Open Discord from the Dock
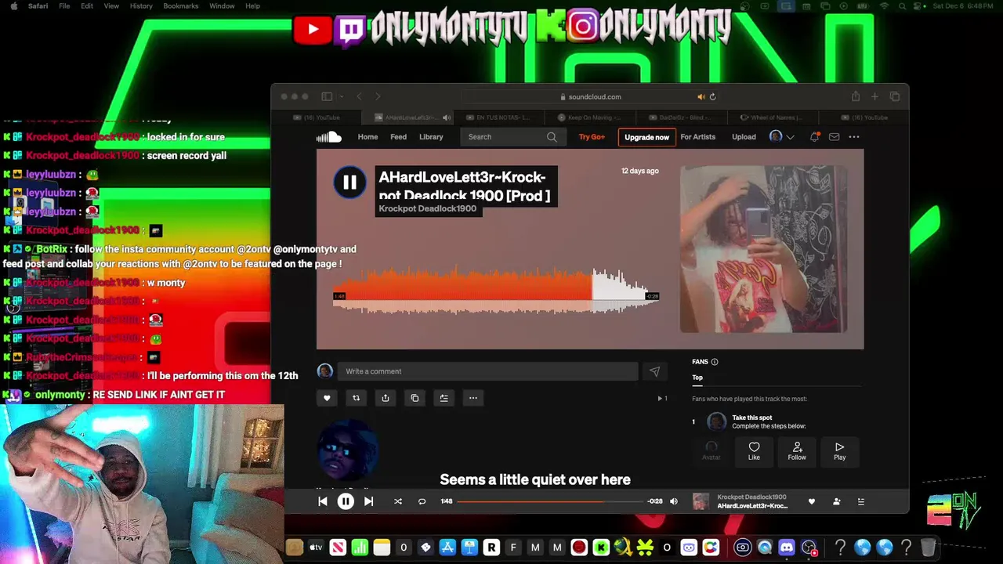The width and height of the screenshot is (1003, 564). (x=787, y=548)
